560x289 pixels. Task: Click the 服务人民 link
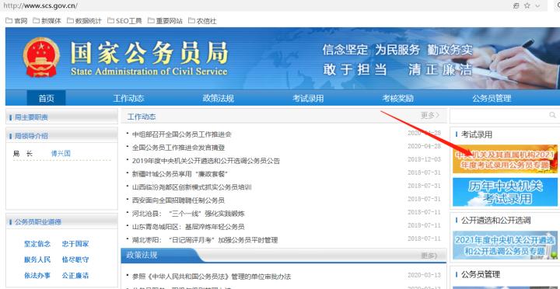[x=37, y=259]
